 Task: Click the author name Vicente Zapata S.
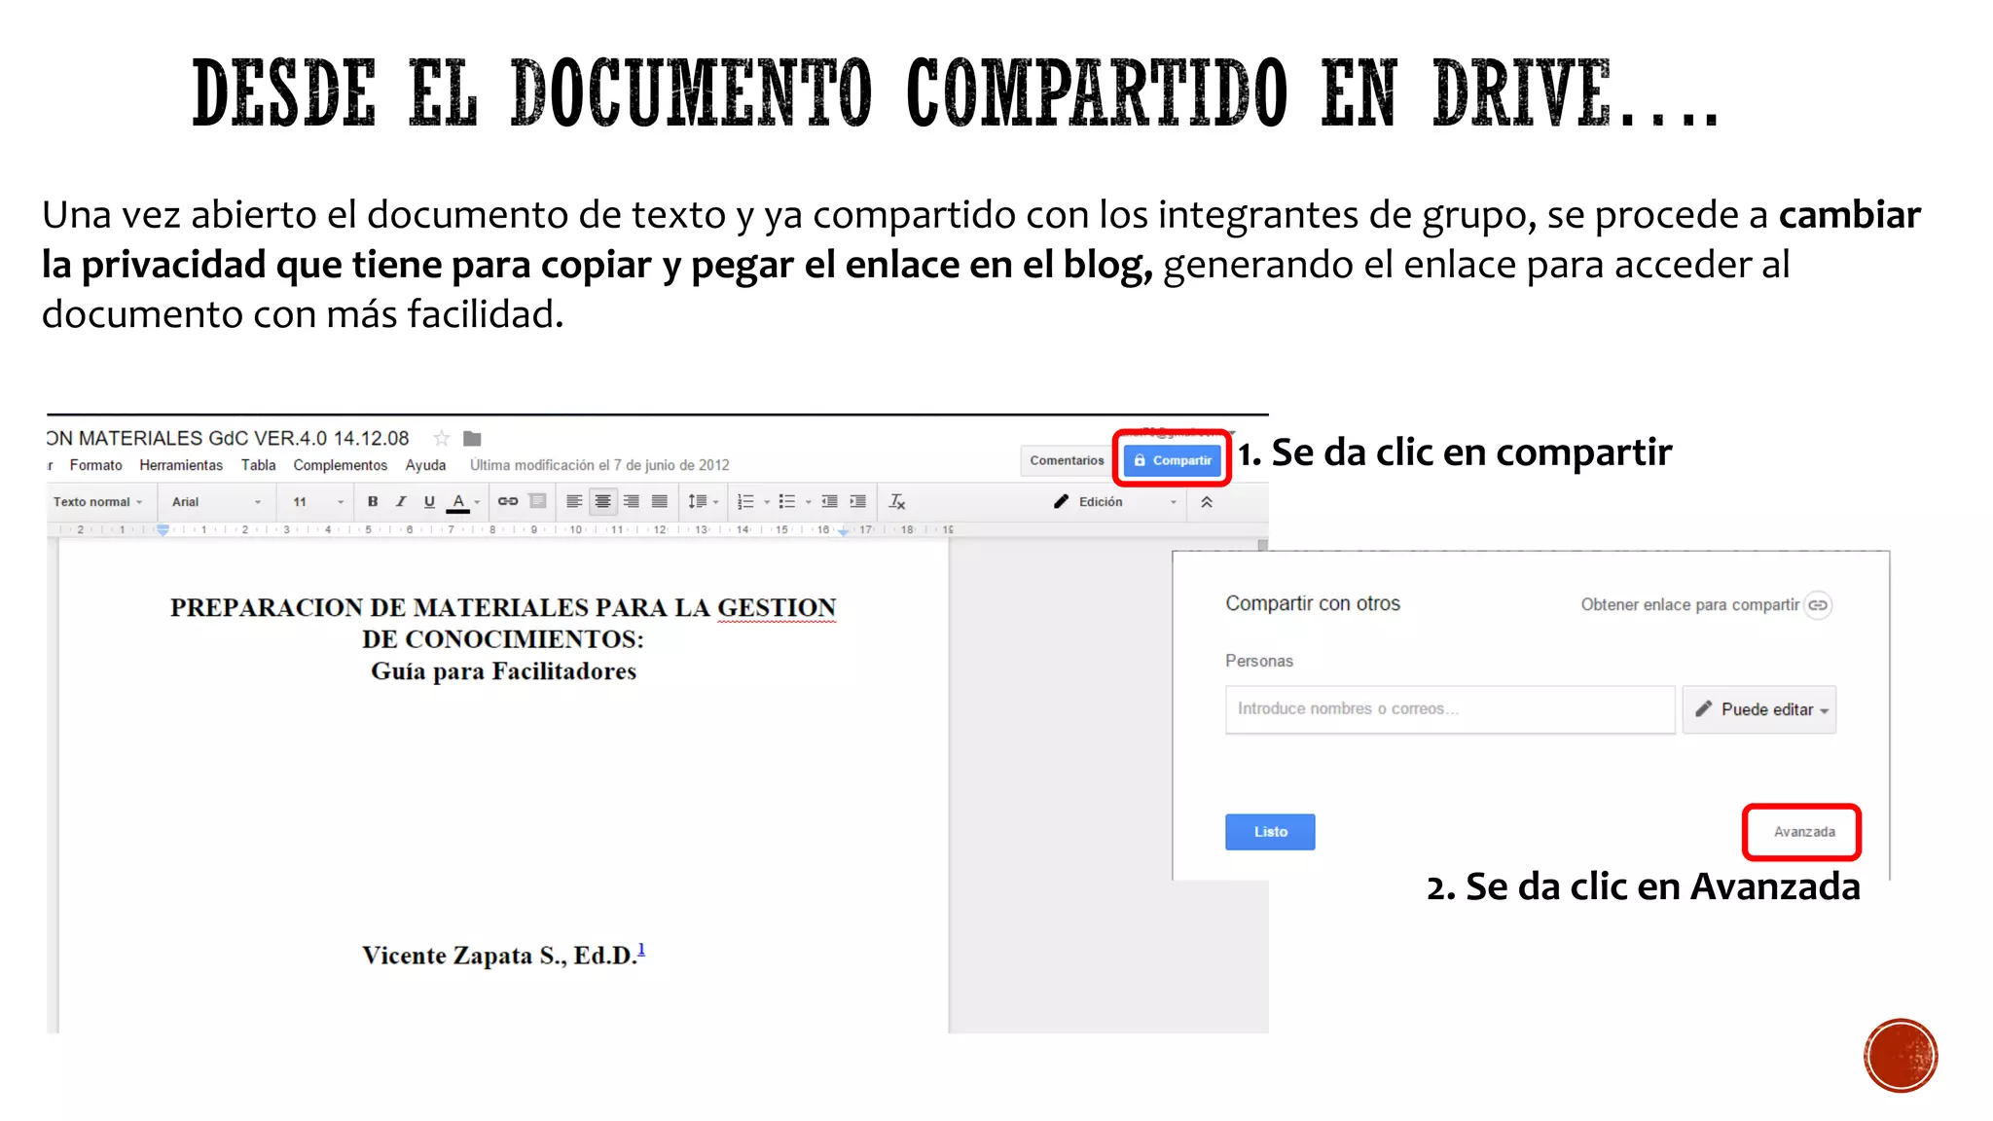click(464, 956)
